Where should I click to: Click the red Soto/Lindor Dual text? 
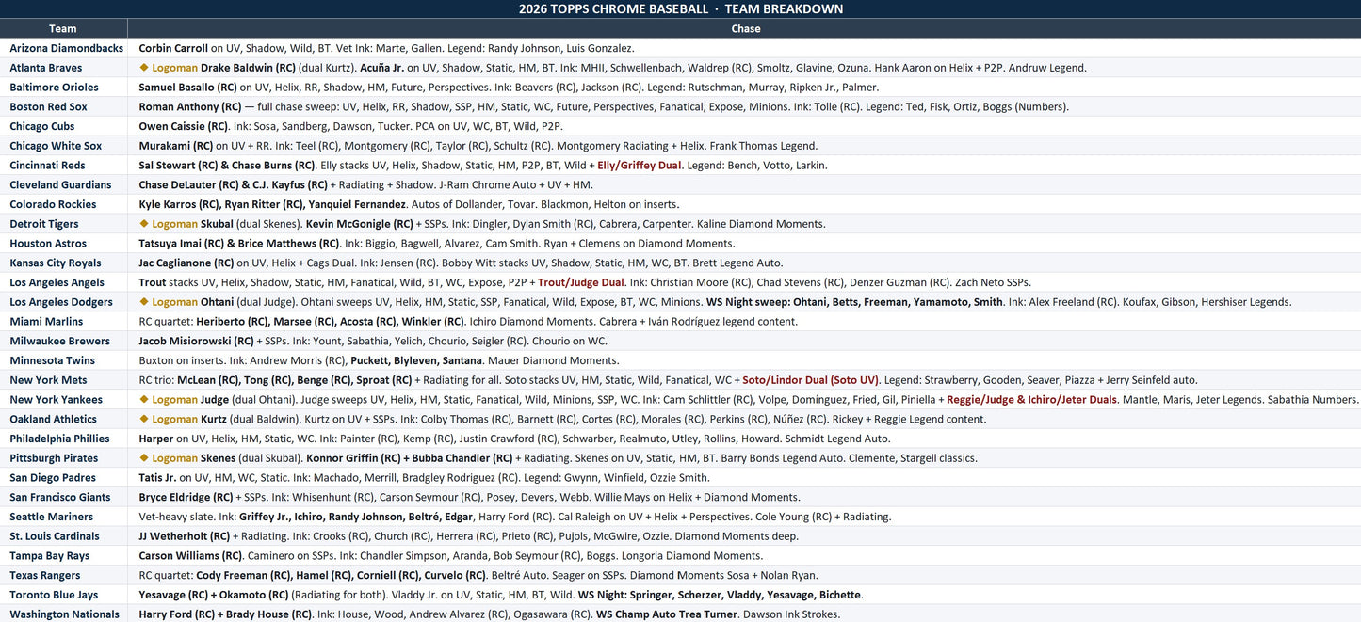pyautogui.click(x=811, y=380)
